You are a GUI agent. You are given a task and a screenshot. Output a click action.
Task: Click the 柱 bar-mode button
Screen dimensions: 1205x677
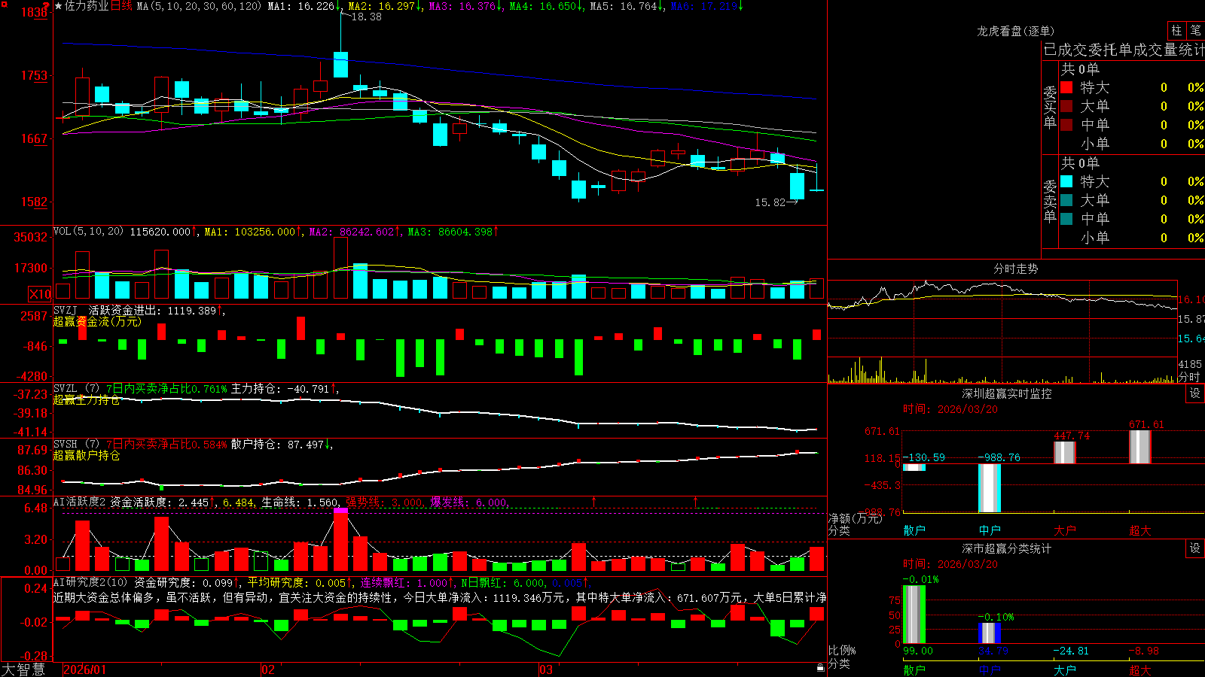coord(1176,30)
